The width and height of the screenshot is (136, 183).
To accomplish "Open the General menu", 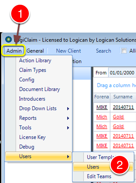I will [x=35, y=51].
